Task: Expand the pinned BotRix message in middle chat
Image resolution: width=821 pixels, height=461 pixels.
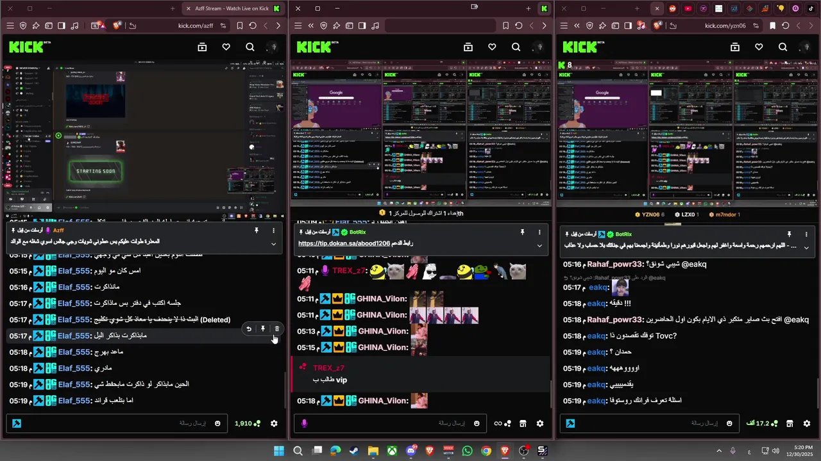Action: pos(539,245)
